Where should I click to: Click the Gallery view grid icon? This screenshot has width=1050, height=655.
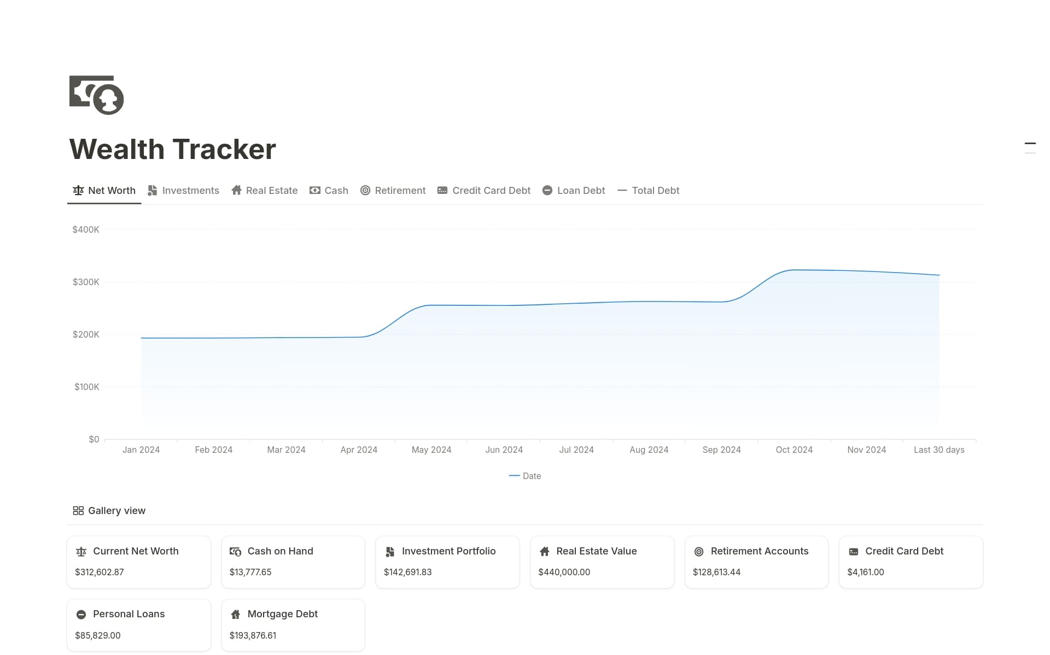(78, 510)
